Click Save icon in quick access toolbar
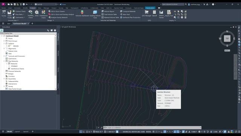241x136 pixels. click(15, 4)
